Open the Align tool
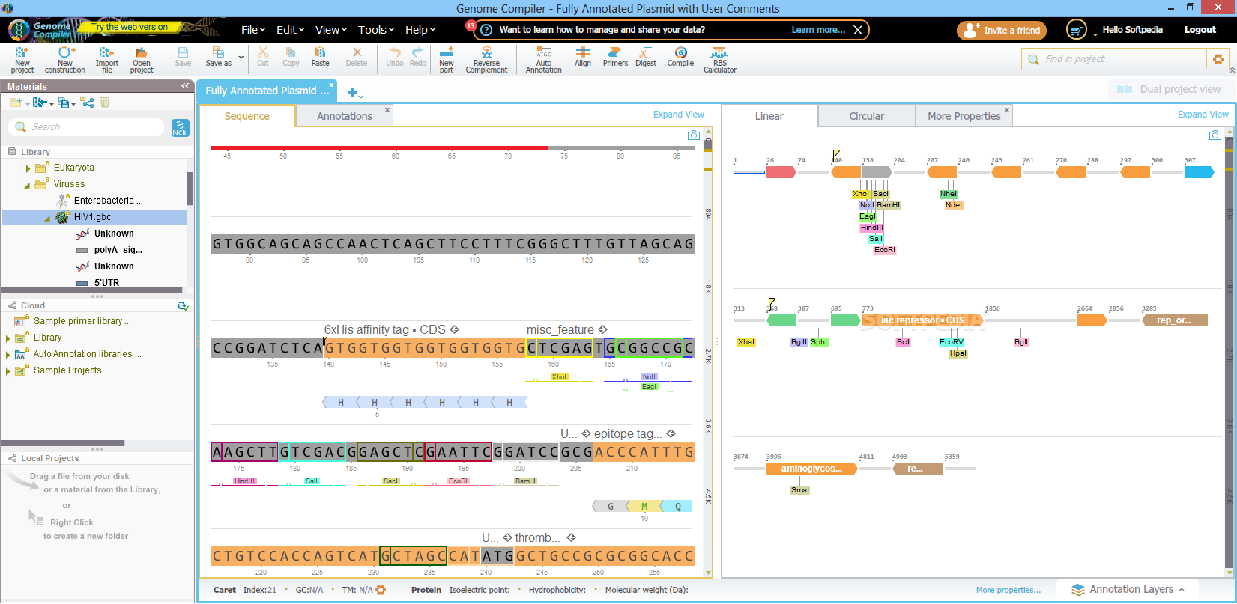 click(x=583, y=57)
